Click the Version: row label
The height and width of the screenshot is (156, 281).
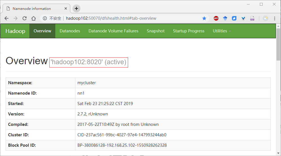16,114
